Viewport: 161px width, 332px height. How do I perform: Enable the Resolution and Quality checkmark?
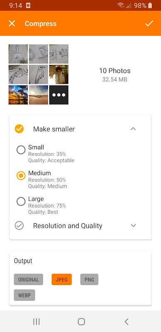tap(19, 225)
